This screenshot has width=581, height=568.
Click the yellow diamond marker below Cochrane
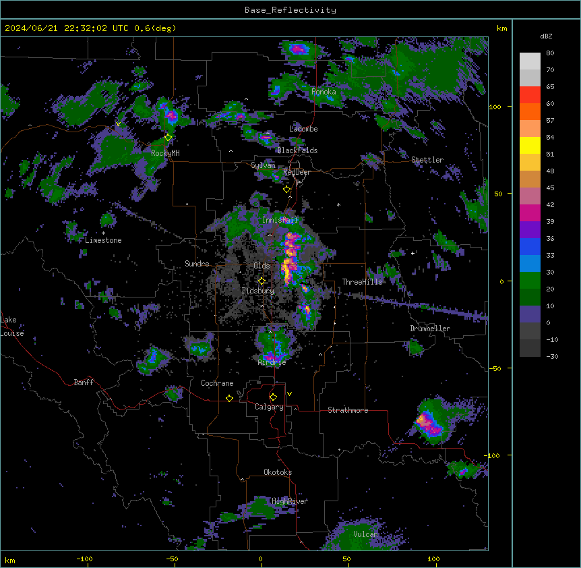(x=229, y=398)
